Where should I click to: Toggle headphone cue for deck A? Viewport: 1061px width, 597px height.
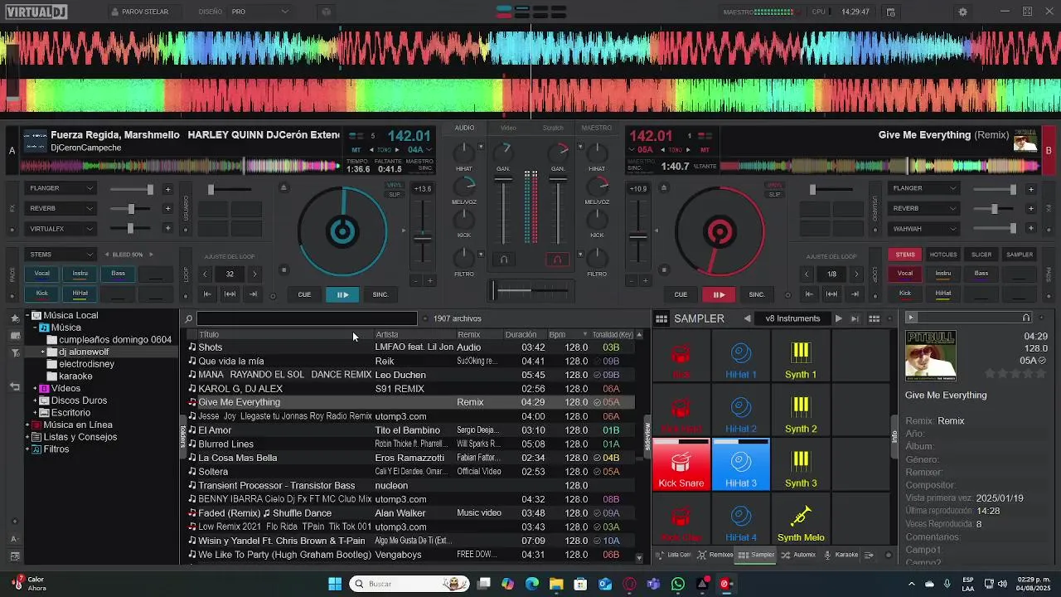click(x=503, y=260)
